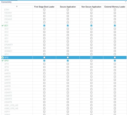The height and width of the screenshot is (115, 127).
Task: Select the XSPI1 peripheral name
Action: [x=7, y=112]
